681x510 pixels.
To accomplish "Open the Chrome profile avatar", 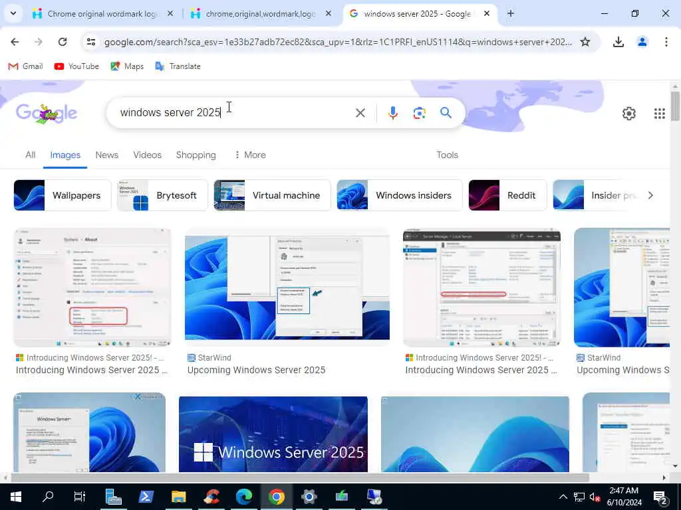I will point(642,42).
